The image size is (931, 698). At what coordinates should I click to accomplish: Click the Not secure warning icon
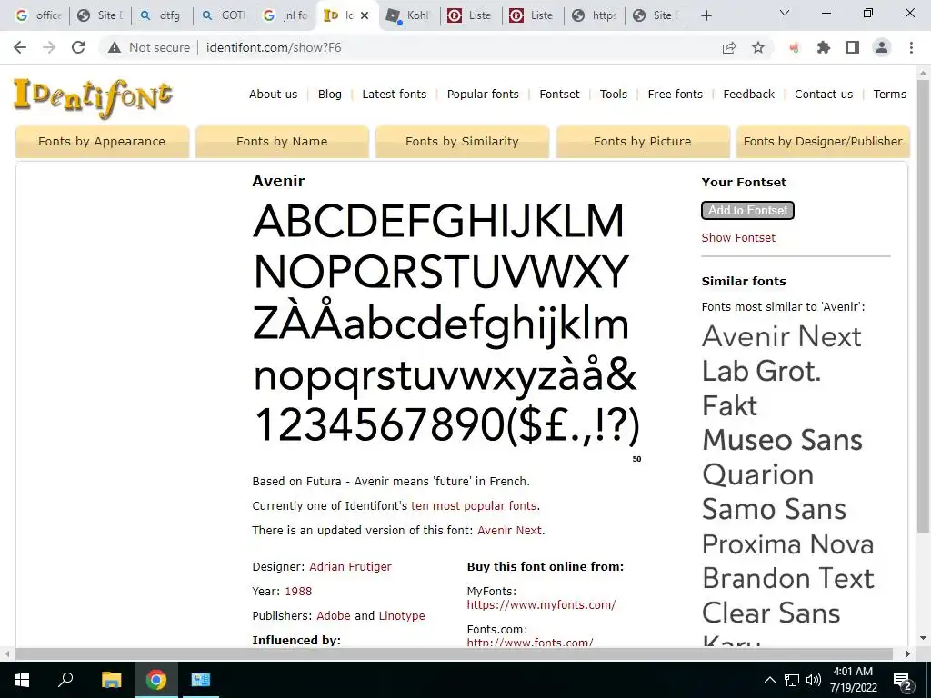coord(115,47)
